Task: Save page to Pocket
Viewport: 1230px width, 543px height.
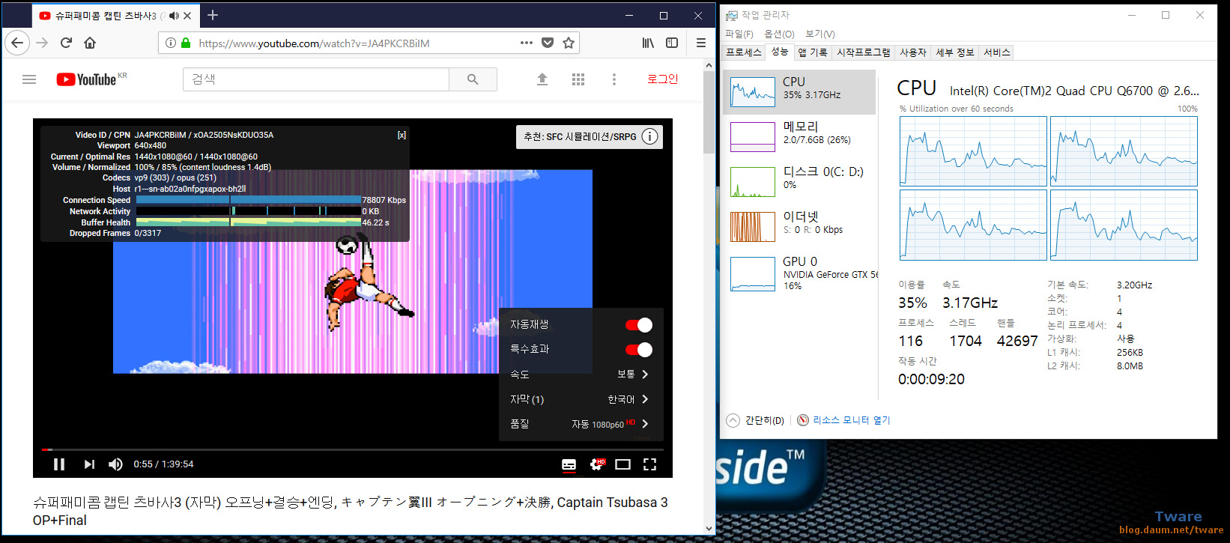Action: 548,43
